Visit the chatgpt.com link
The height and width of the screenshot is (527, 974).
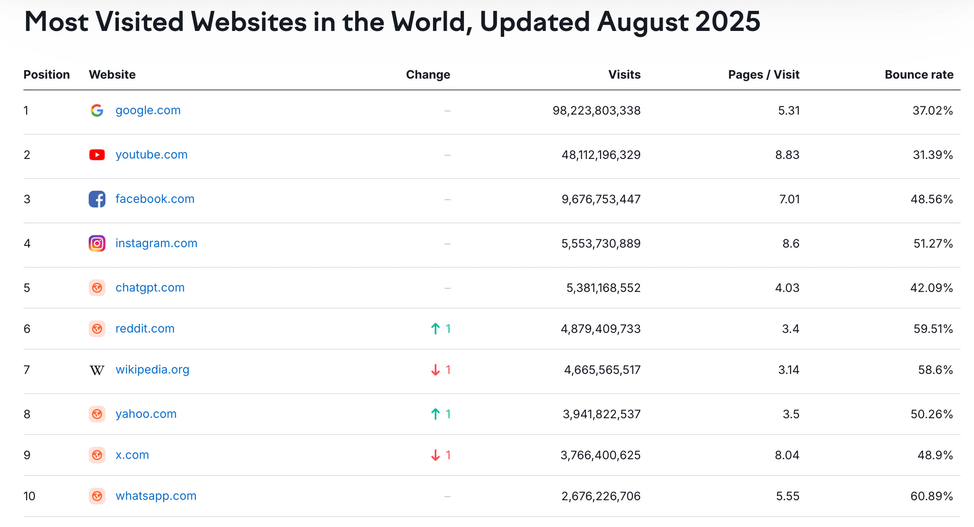point(150,288)
